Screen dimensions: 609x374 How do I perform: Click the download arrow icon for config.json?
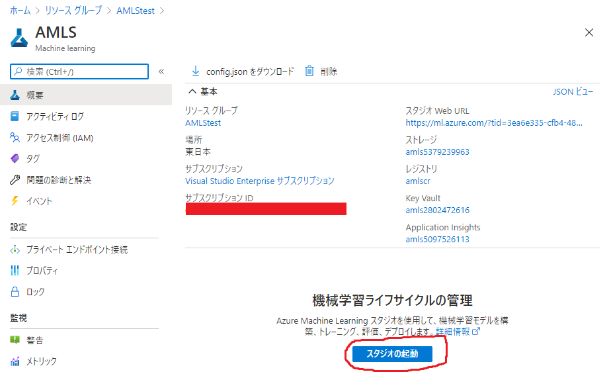pyautogui.click(x=196, y=71)
